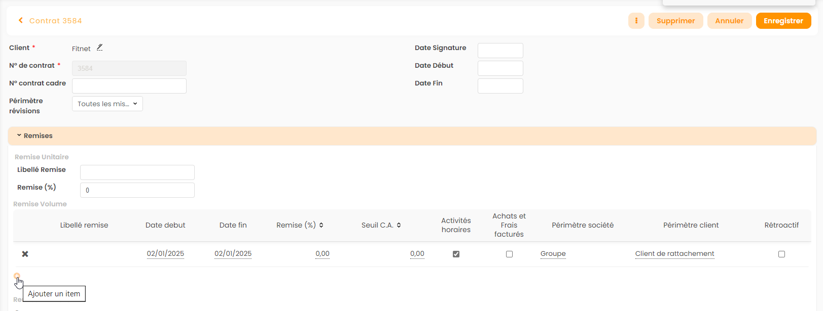Open the Périmètre révisions dropdown
The width and height of the screenshot is (823, 311).
pyautogui.click(x=108, y=104)
